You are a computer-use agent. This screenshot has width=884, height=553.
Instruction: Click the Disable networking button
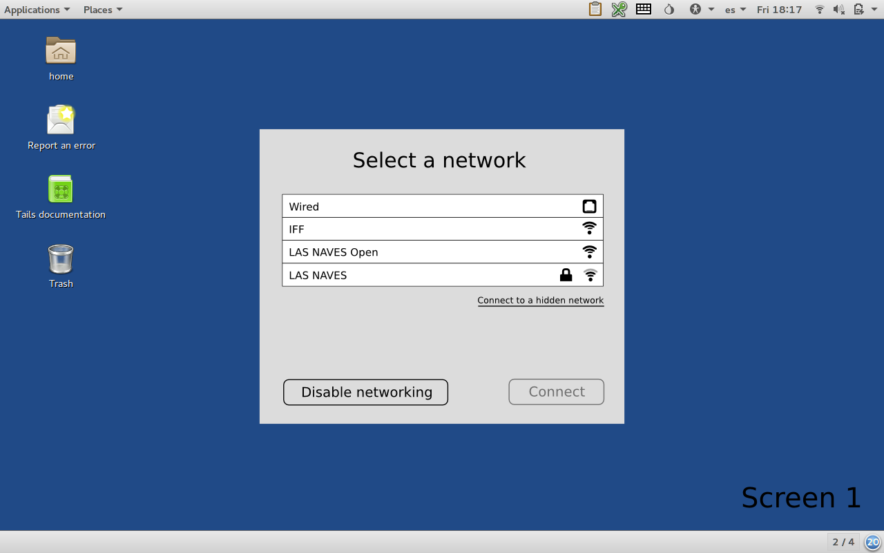[x=365, y=392]
